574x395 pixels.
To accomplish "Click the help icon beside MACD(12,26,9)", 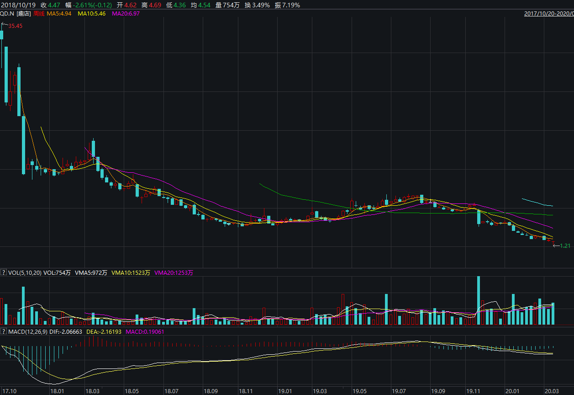I will click(4, 331).
